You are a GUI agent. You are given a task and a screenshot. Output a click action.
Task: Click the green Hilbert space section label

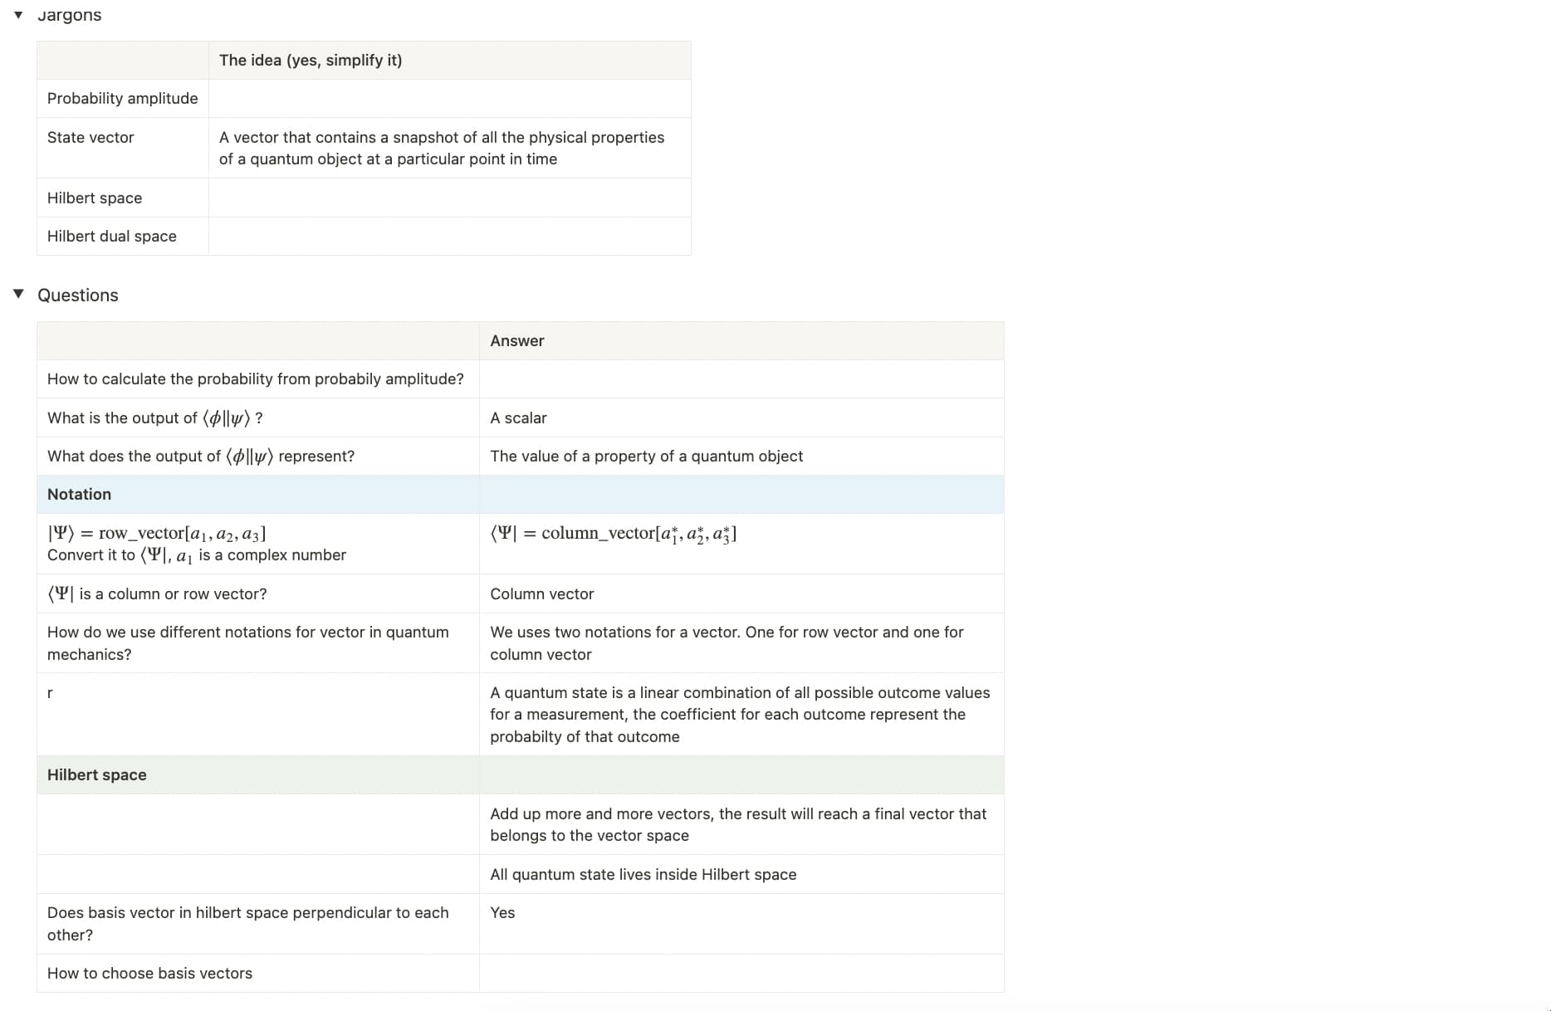pos(97,775)
